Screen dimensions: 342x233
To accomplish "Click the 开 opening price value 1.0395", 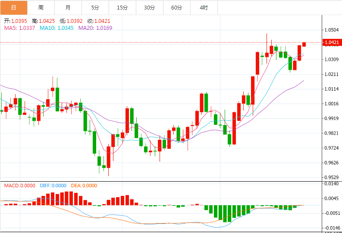I will point(19,21).
